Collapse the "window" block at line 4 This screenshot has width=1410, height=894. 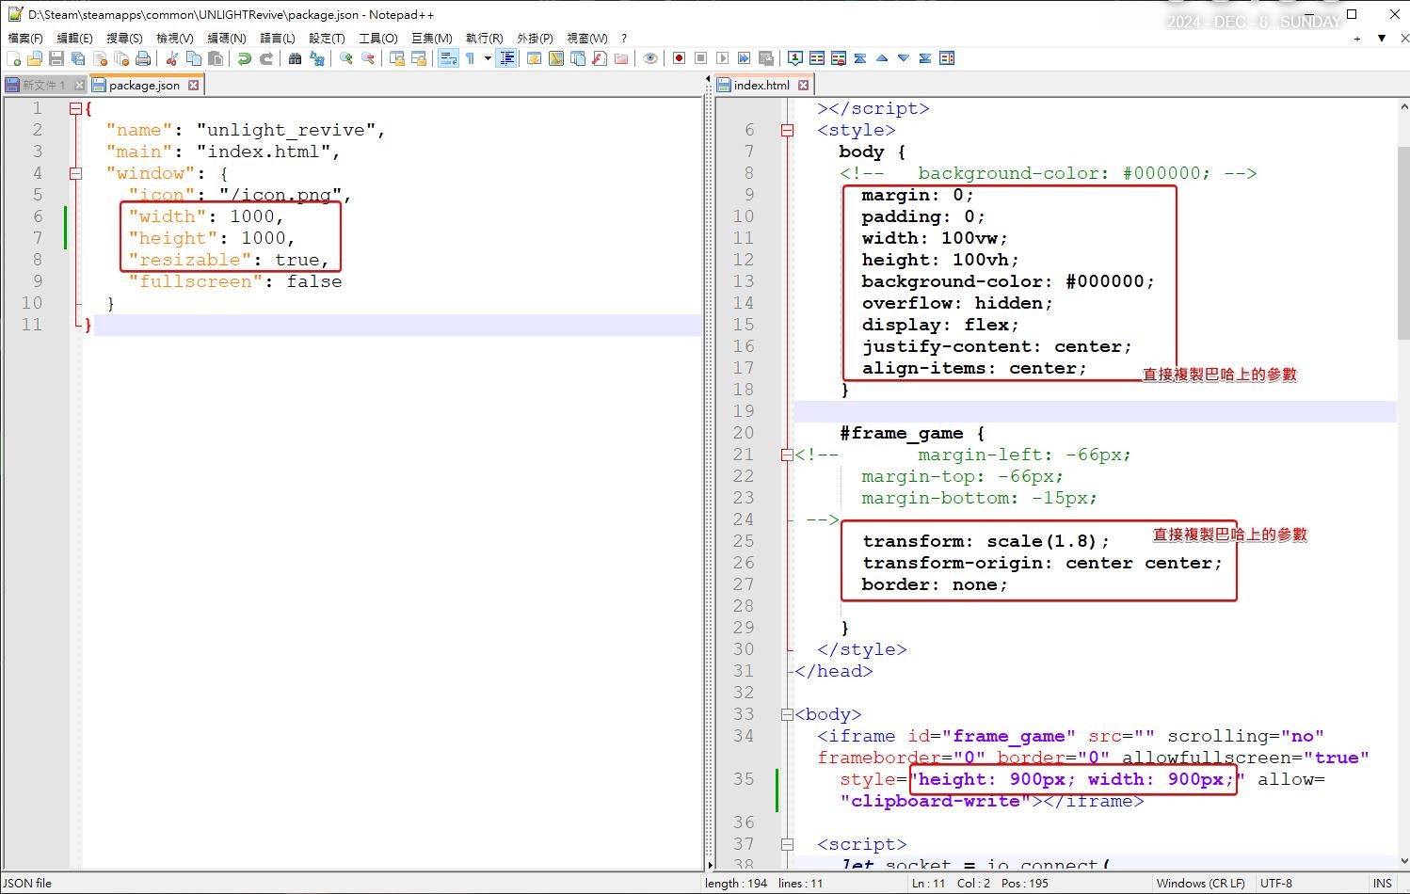click(75, 173)
